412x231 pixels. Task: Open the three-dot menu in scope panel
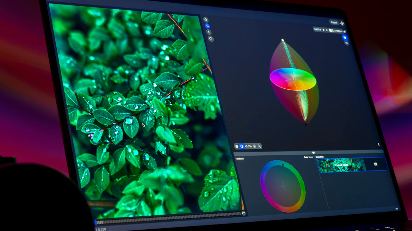point(379,145)
